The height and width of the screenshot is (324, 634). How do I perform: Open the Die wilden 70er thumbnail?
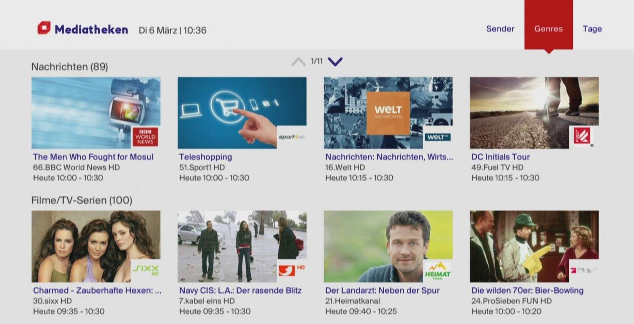tap(534, 246)
